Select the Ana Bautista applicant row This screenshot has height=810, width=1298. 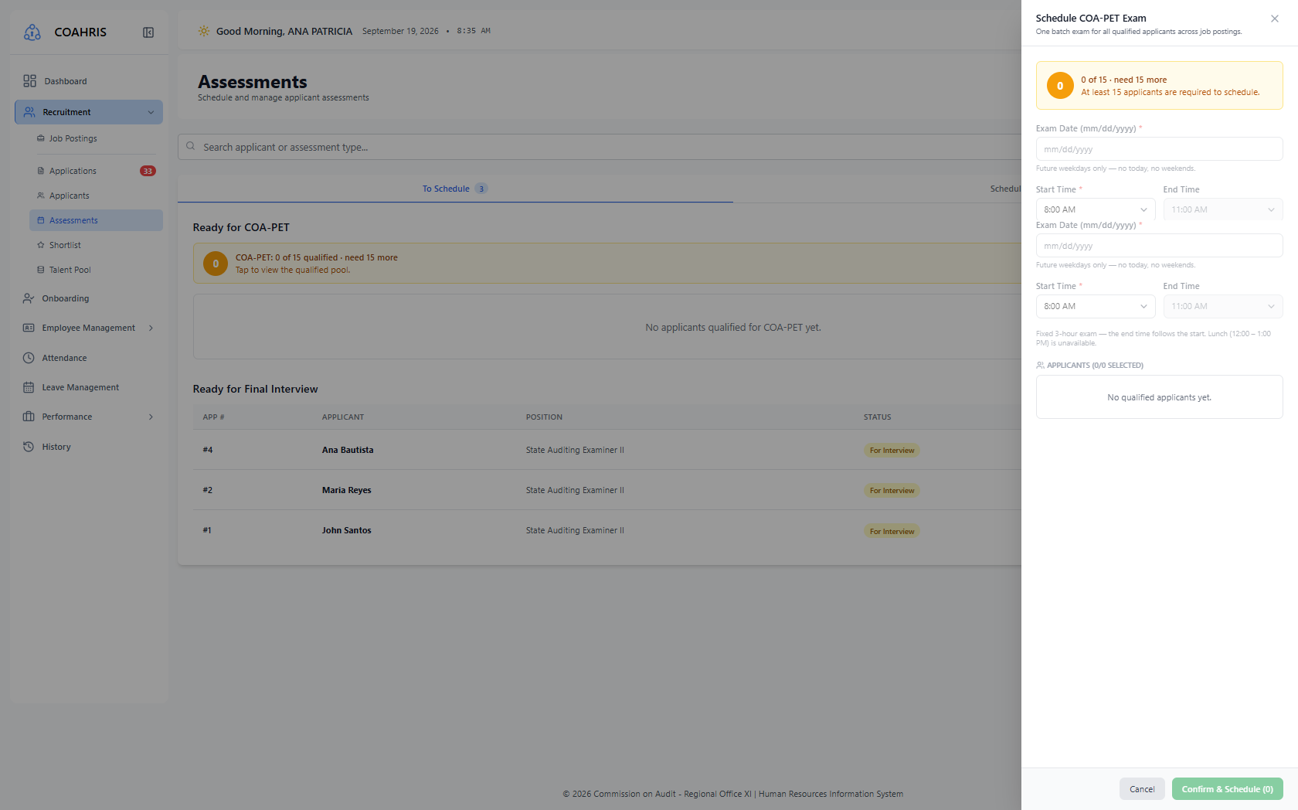[607, 450]
